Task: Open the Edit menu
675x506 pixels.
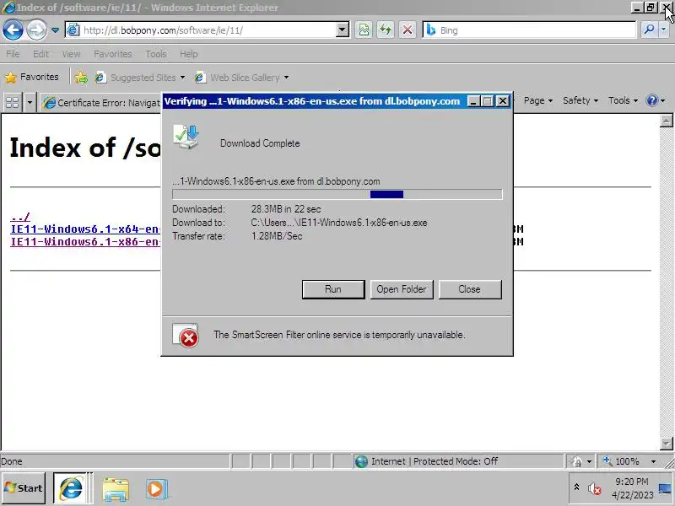Action: pyautogui.click(x=40, y=54)
